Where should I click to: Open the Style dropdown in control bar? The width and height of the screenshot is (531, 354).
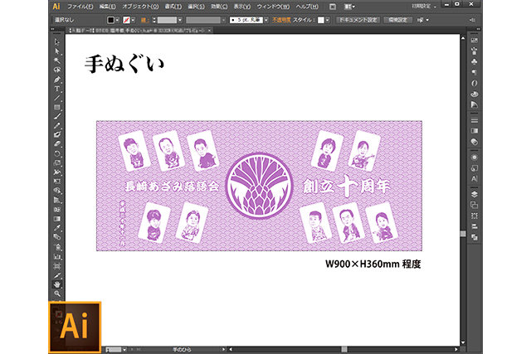coord(325,17)
